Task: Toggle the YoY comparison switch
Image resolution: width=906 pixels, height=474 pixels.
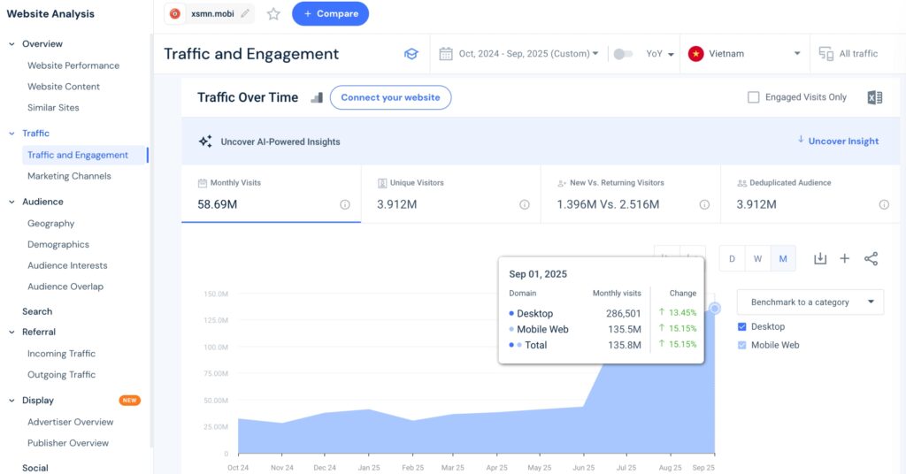Action: click(x=623, y=54)
